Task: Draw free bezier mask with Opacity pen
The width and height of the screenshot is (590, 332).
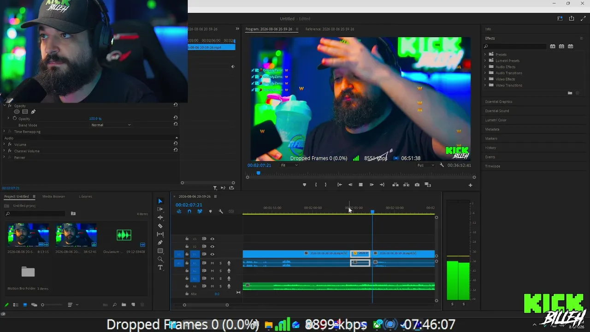Action: click(33, 112)
